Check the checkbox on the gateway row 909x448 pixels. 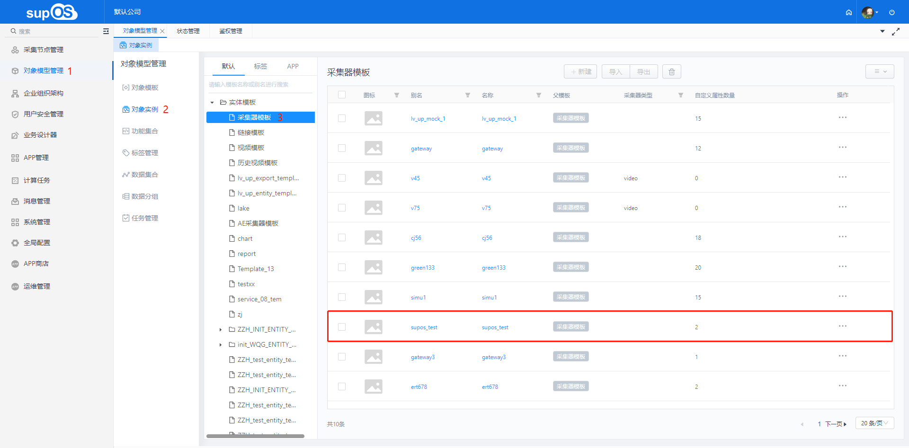(x=342, y=148)
